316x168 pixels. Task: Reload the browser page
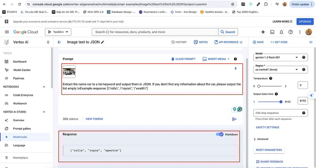[19, 4]
